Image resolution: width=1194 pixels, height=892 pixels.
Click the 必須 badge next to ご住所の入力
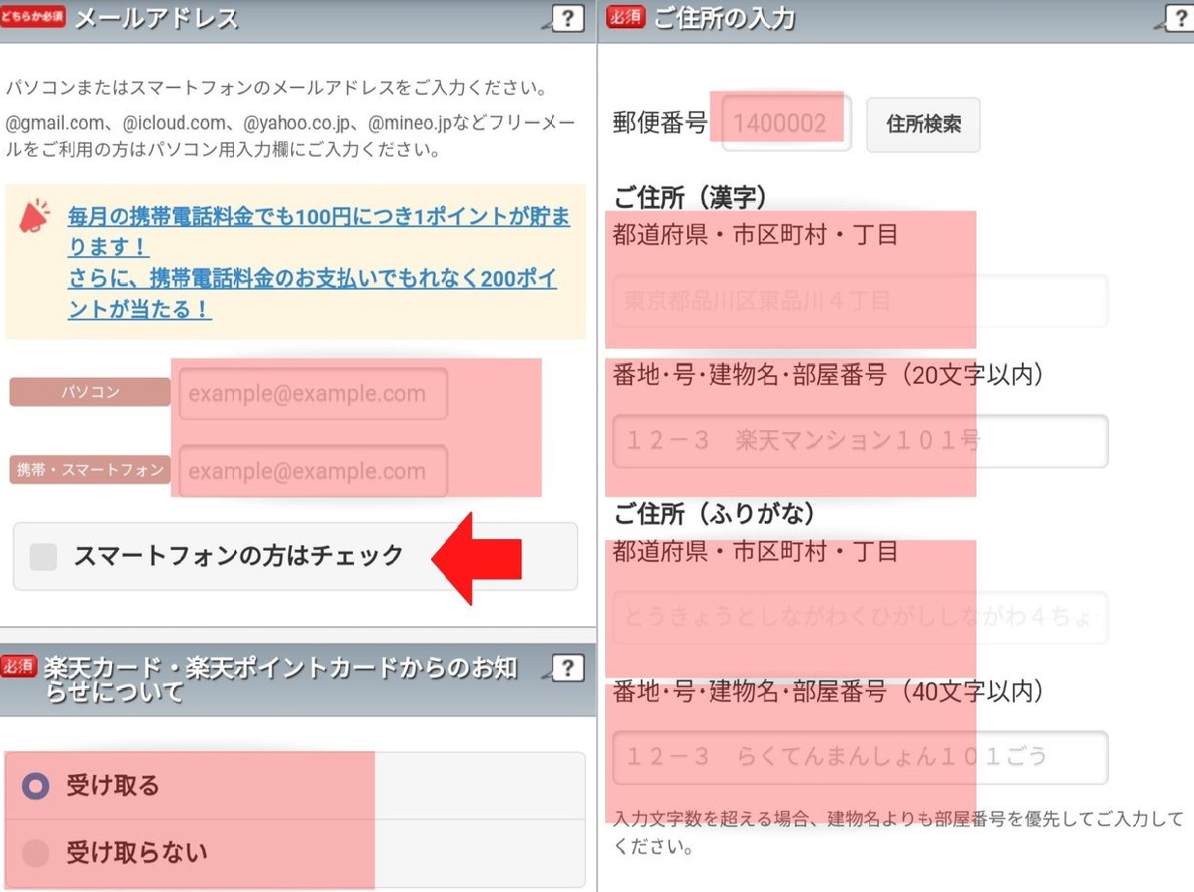(625, 17)
